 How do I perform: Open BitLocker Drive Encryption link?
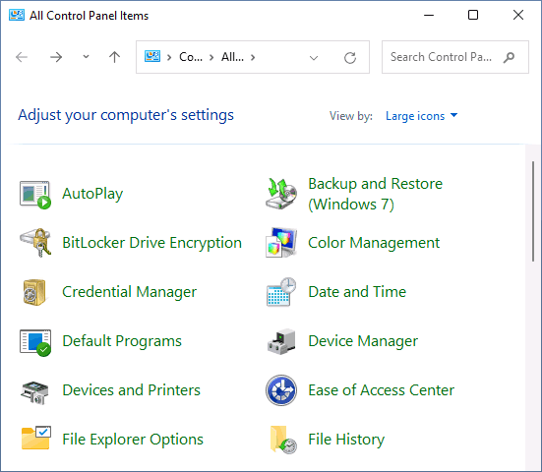click(x=152, y=243)
